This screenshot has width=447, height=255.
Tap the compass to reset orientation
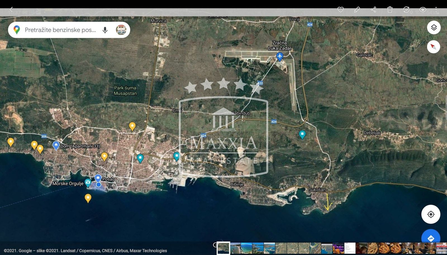(x=434, y=47)
